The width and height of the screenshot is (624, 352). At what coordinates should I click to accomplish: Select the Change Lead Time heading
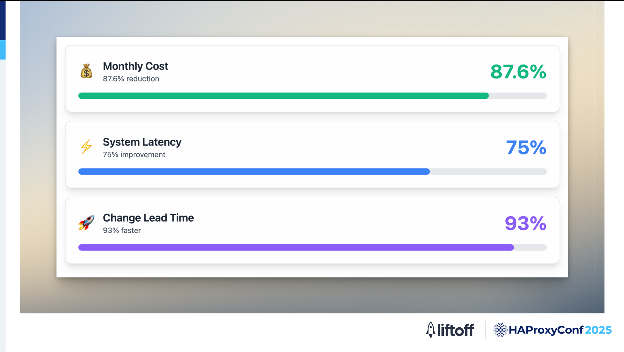pos(148,218)
